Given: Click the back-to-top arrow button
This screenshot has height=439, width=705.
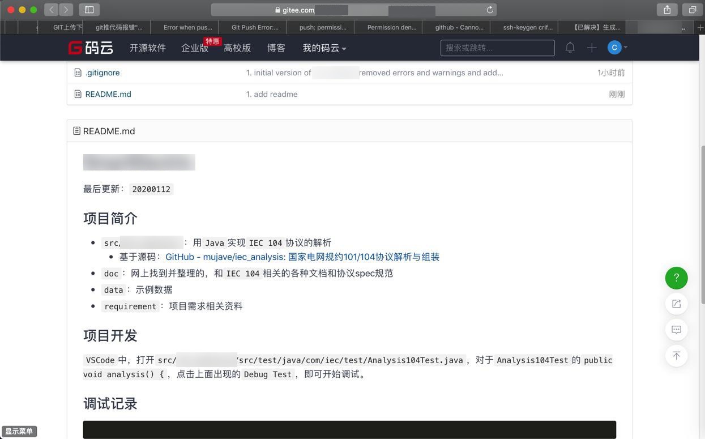Looking at the screenshot, I should (676, 356).
